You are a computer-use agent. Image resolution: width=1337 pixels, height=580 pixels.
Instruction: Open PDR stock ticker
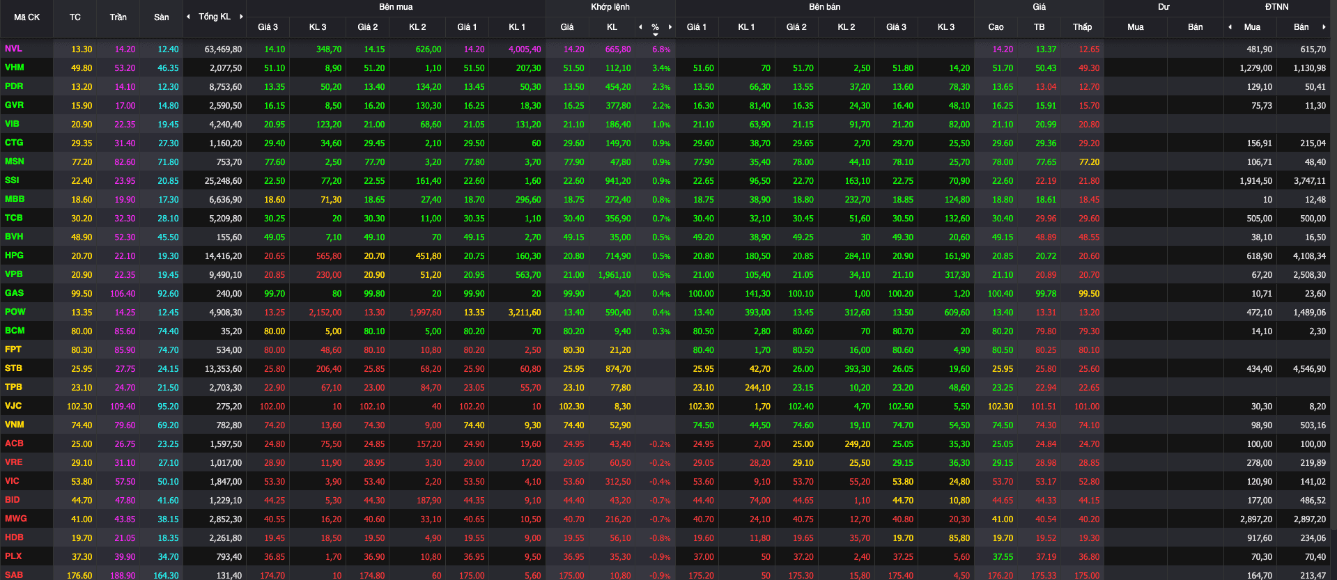14,86
